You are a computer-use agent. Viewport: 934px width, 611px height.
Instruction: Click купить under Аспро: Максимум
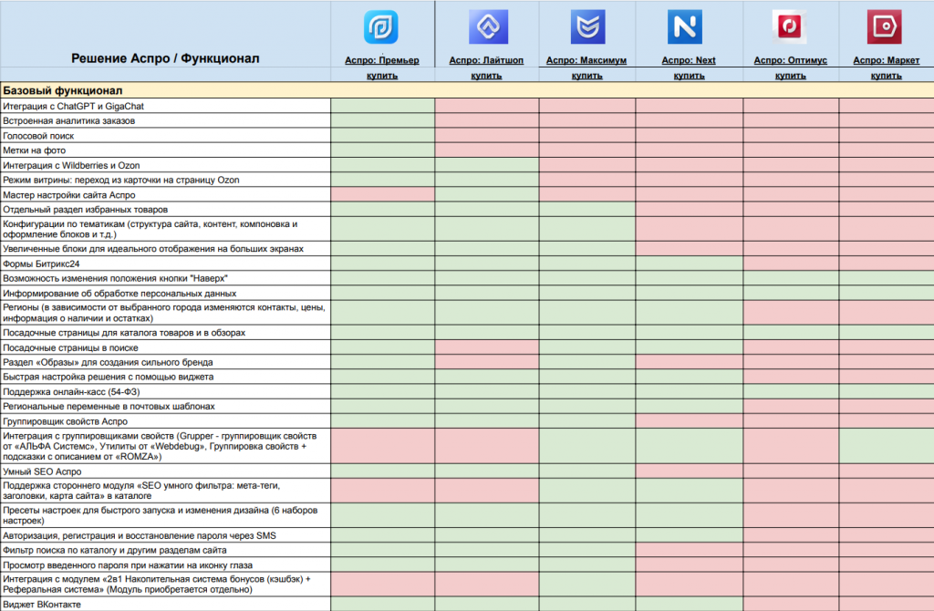pos(586,76)
